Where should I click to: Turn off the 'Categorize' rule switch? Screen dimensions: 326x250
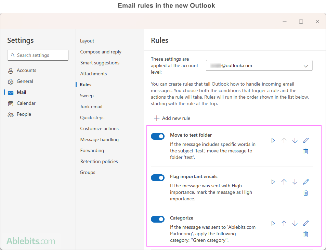click(x=158, y=219)
